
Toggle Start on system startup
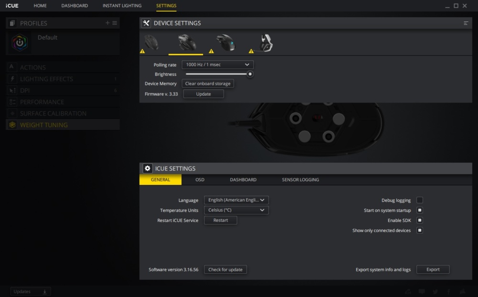(x=420, y=210)
